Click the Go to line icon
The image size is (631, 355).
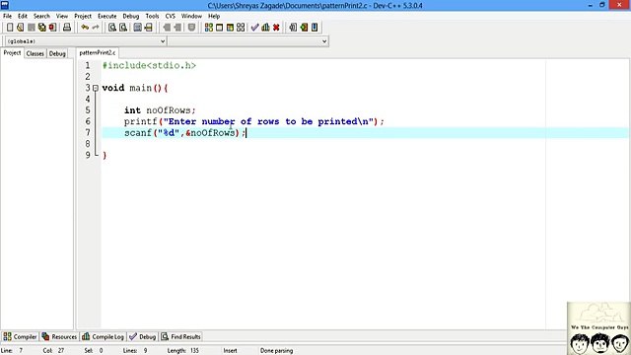point(149,28)
